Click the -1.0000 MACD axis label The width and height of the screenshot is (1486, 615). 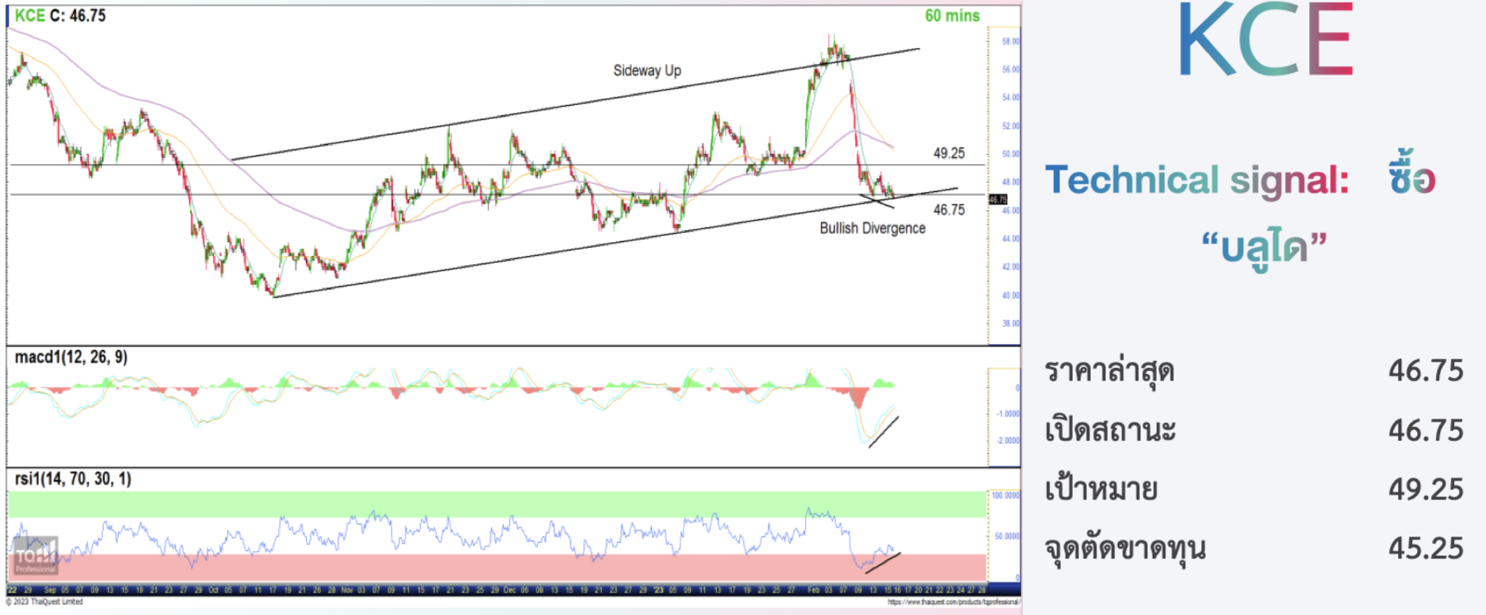1008,414
